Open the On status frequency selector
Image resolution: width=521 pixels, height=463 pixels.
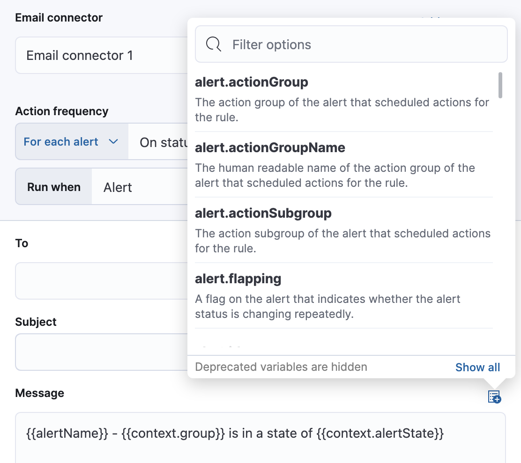(x=158, y=142)
